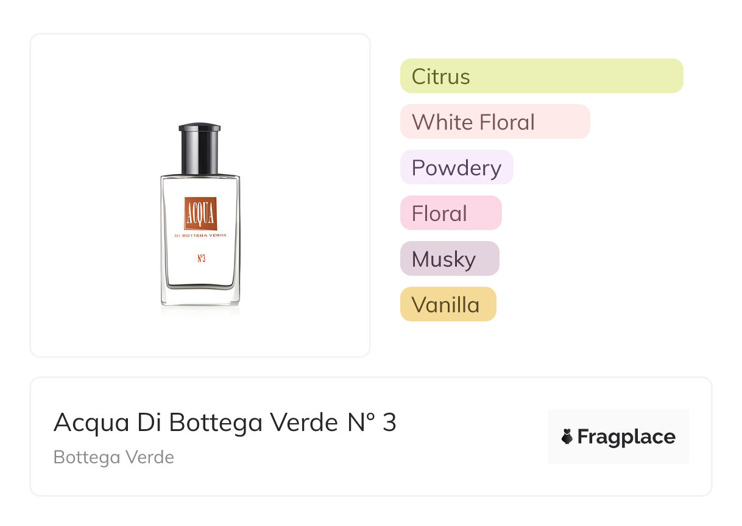Select the Citrus accord bar
Viewport: 742px width, 526px height.
(x=541, y=76)
